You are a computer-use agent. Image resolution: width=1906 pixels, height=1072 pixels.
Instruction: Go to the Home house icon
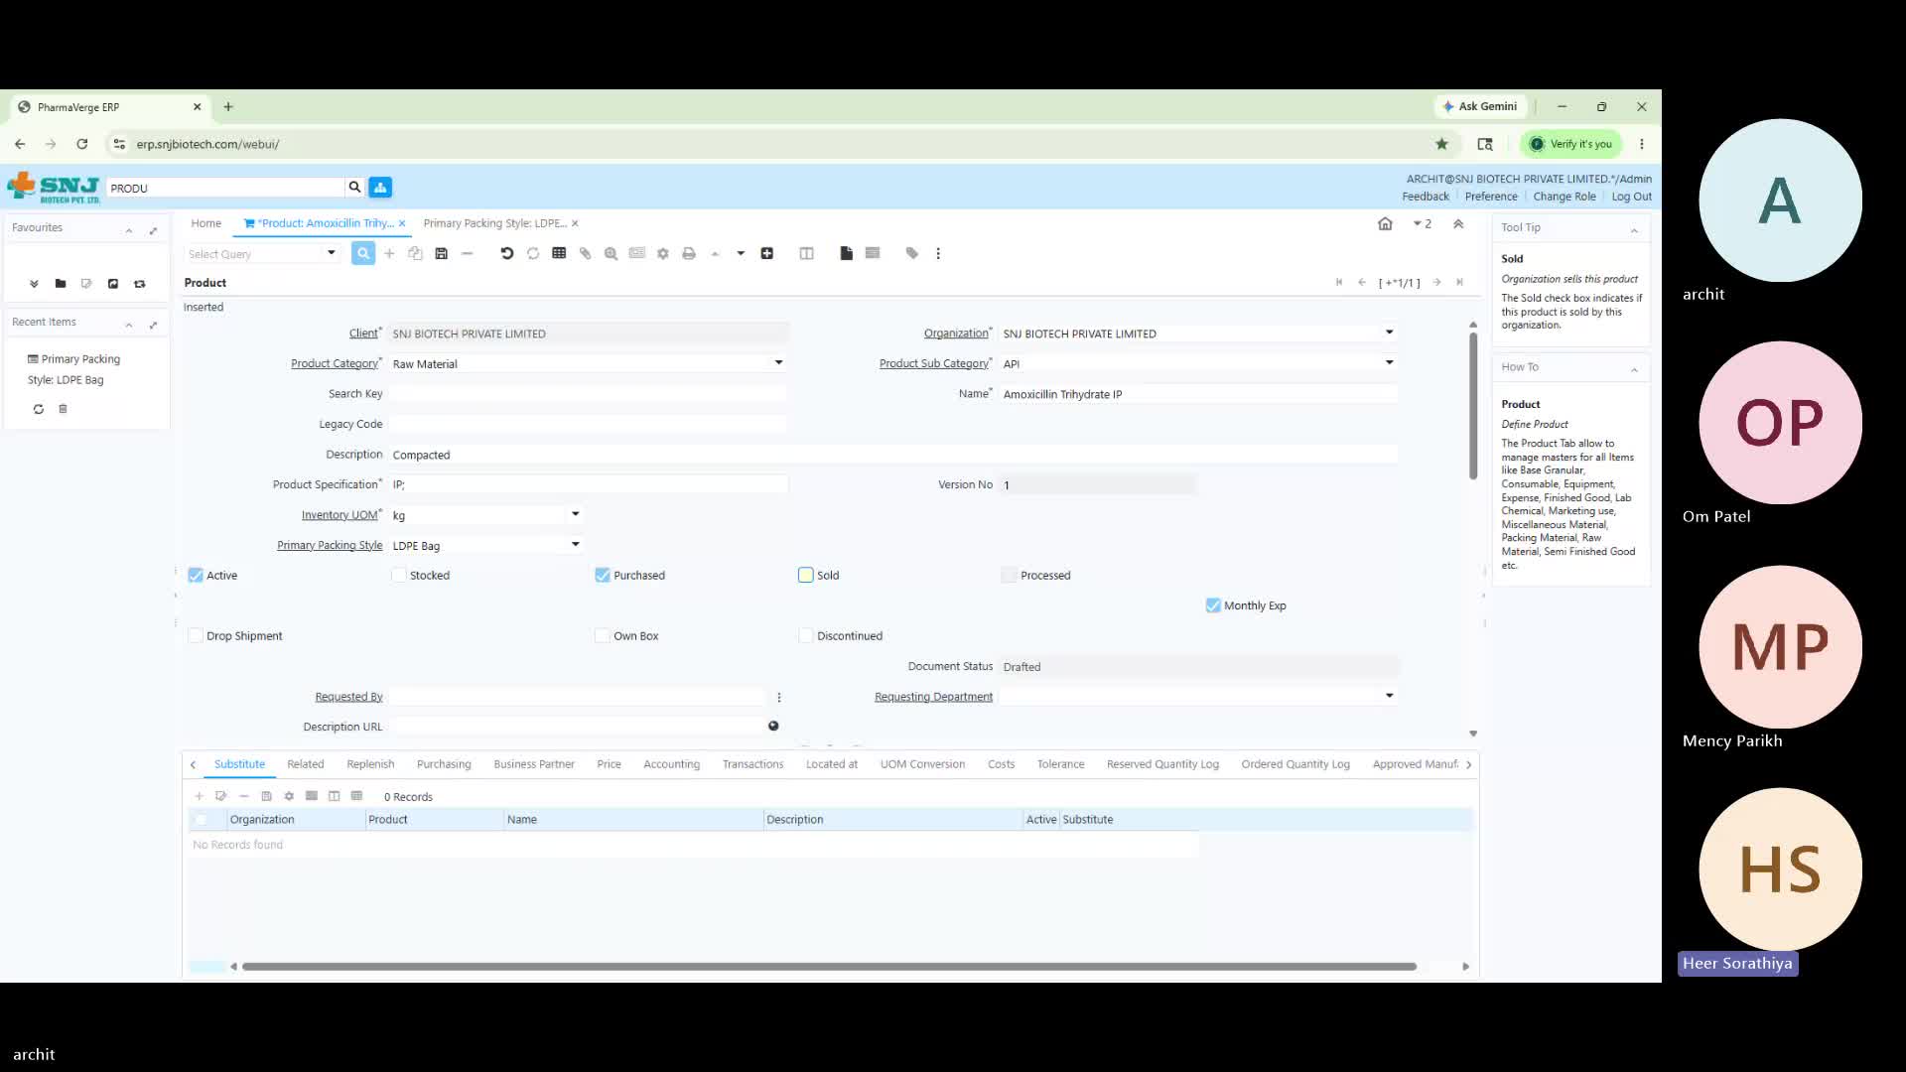1385,223
